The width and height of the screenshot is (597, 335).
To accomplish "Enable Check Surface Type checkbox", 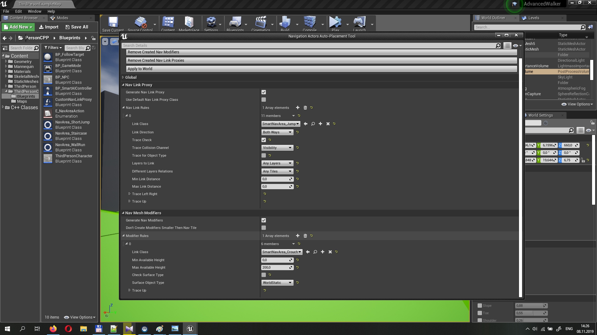I will [x=264, y=275].
